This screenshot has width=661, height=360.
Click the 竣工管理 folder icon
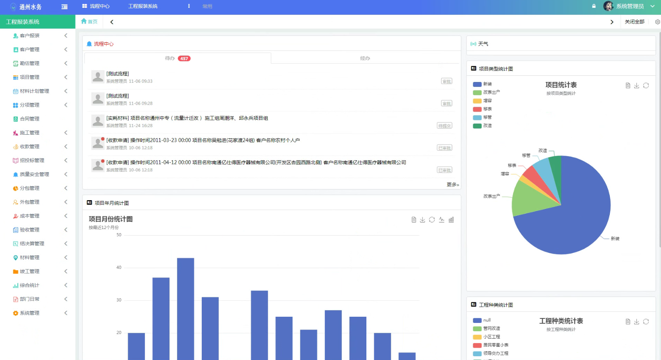pyautogui.click(x=16, y=271)
